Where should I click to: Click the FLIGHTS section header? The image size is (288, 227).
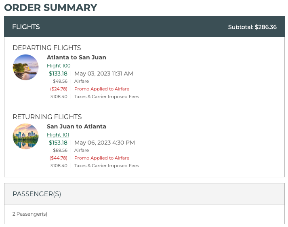coord(26,27)
